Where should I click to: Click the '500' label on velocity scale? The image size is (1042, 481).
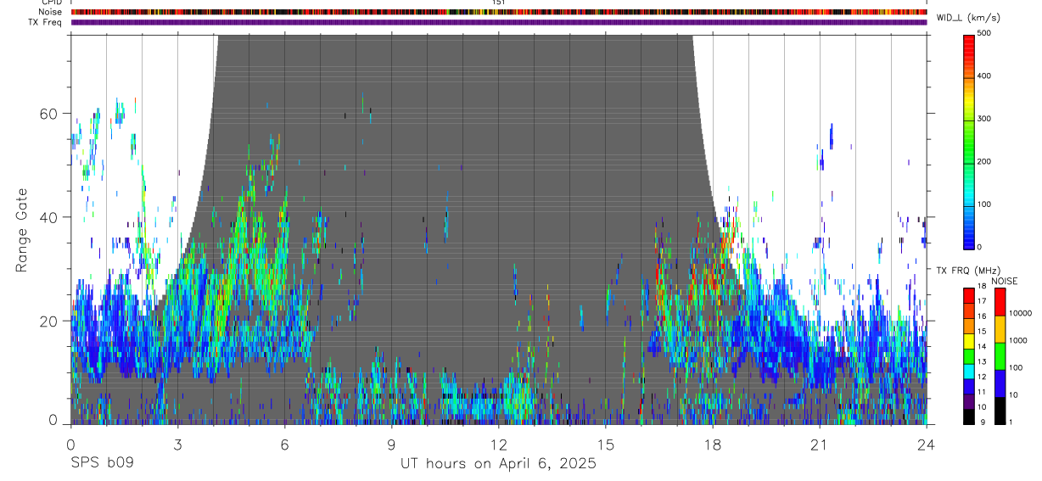(x=985, y=33)
